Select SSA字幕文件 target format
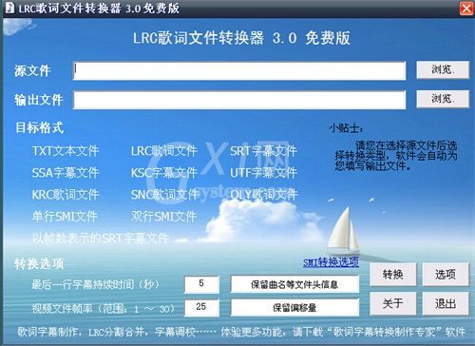The image size is (475, 346). 66,173
